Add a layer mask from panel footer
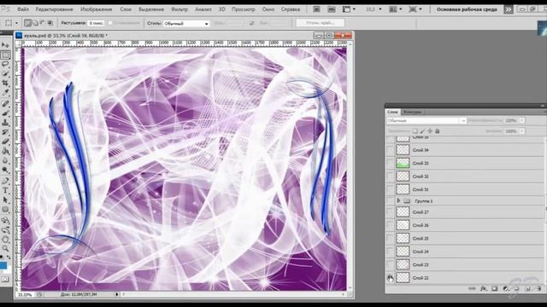The width and height of the screenshot is (547, 307). click(x=494, y=288)
